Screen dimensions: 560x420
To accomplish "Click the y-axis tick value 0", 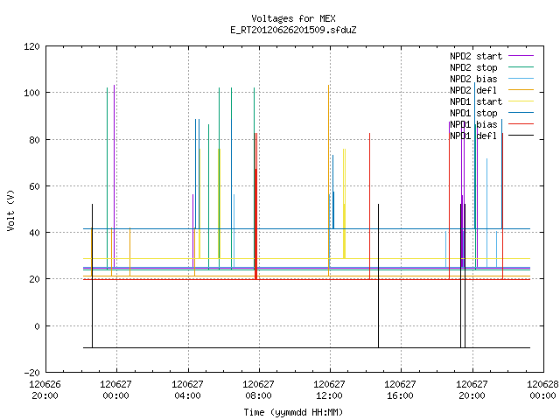I will pyautogui.click(x=37, y=326).
